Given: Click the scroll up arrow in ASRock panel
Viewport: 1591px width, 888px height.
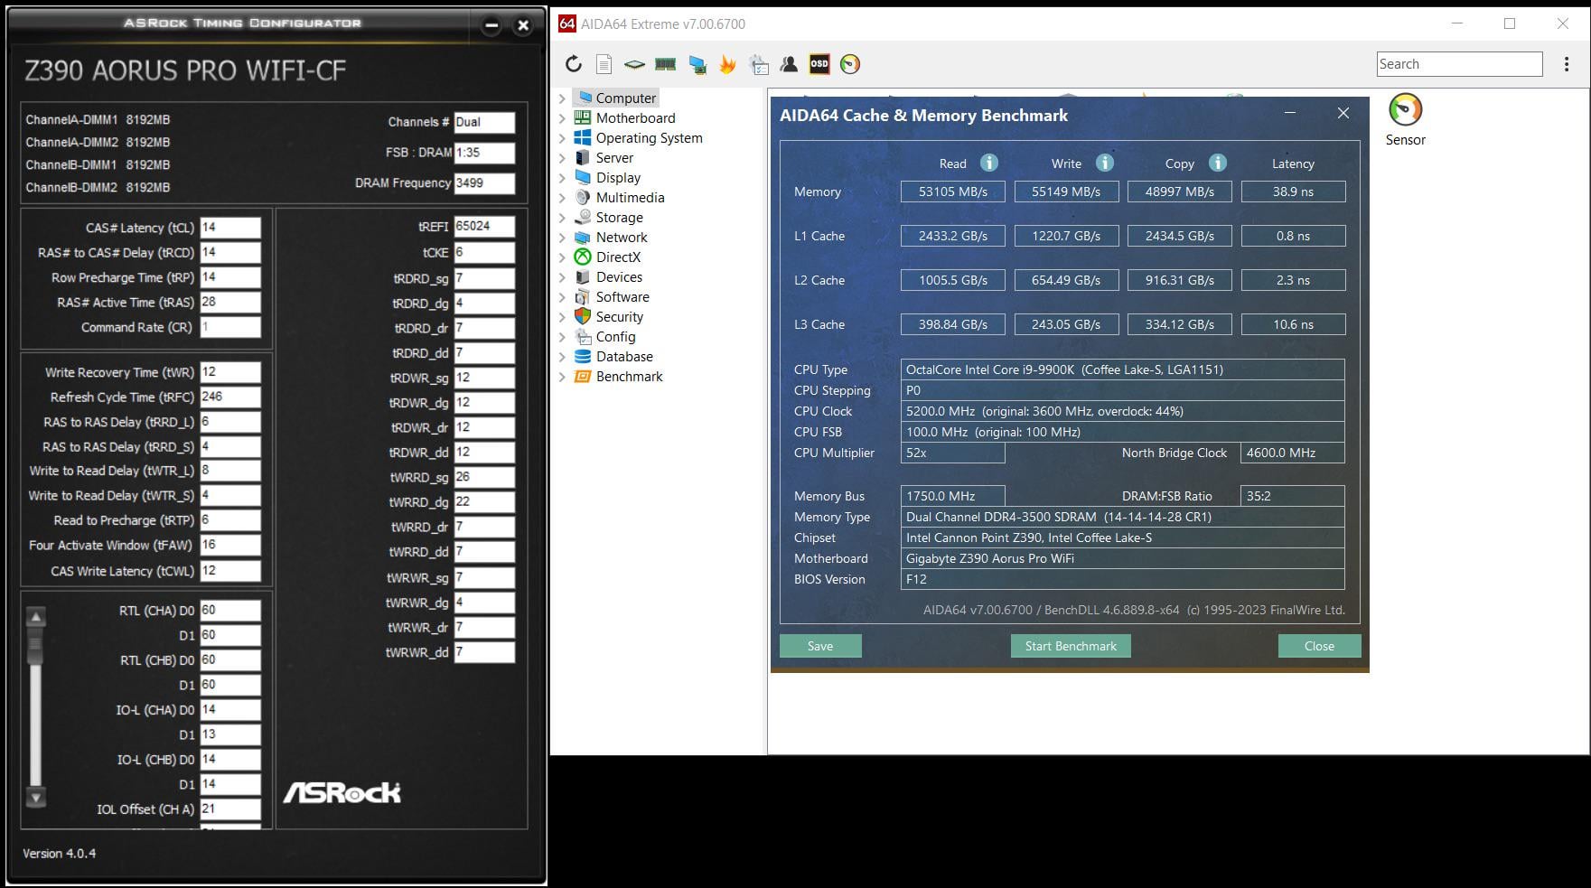Looking at the screenshot, I should [36, 617].
